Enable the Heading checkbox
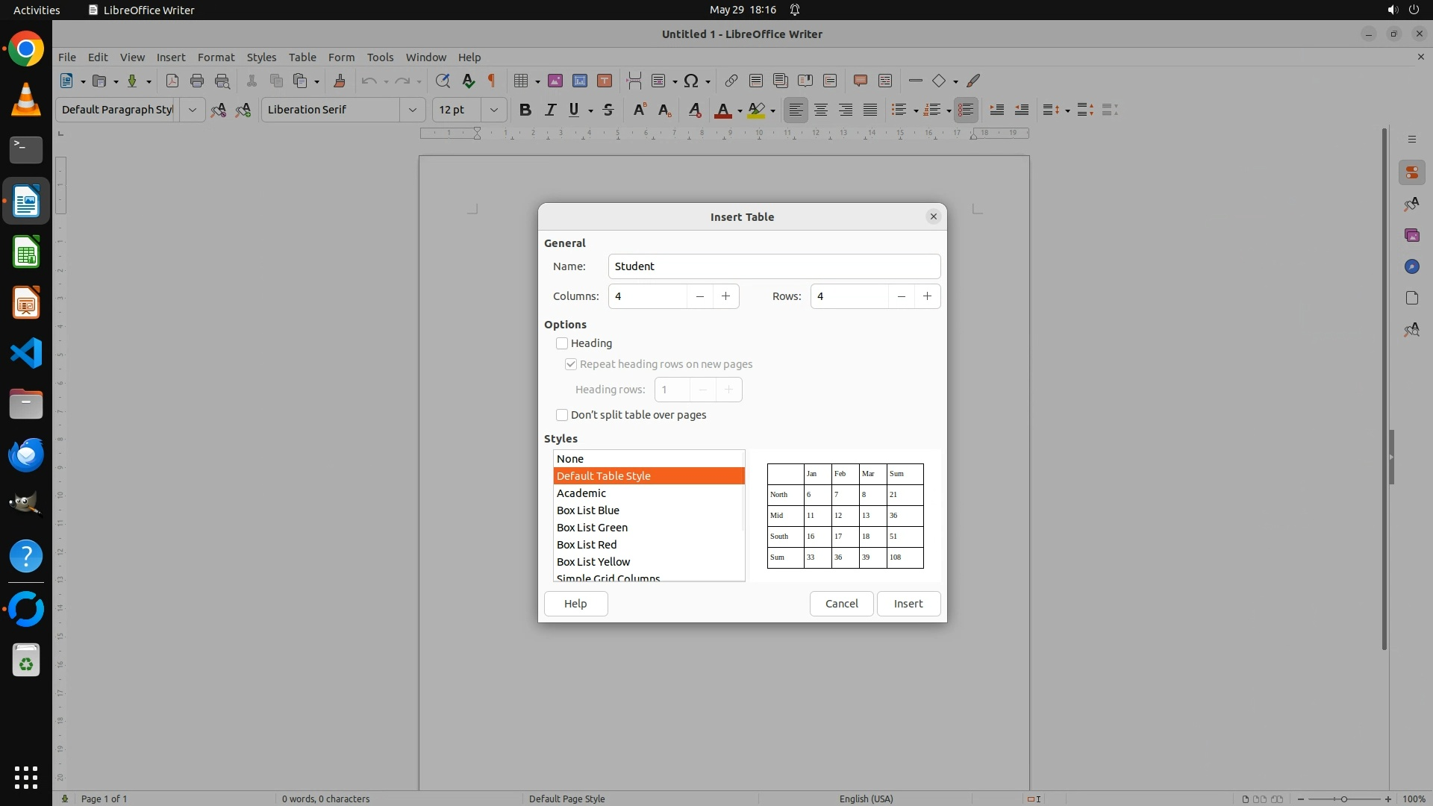Viewport: 1433px width, 806px height. click(x=562, y=343)
